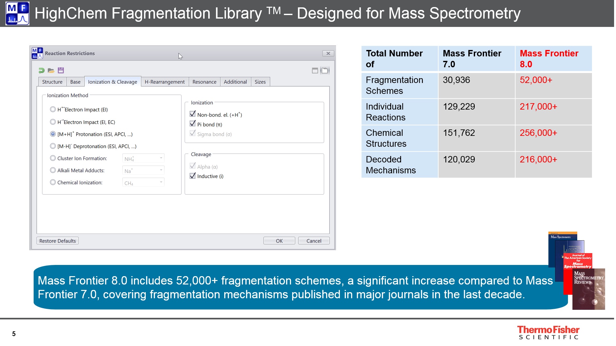Click the tabbed view icon at right
This screenshot has height=346, width=616.
pyautogui.click(x=325, y=70)
